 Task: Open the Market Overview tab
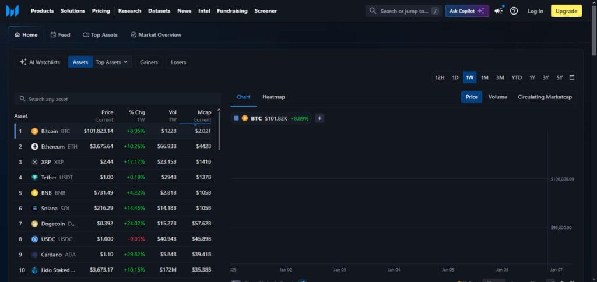point(156,34)
